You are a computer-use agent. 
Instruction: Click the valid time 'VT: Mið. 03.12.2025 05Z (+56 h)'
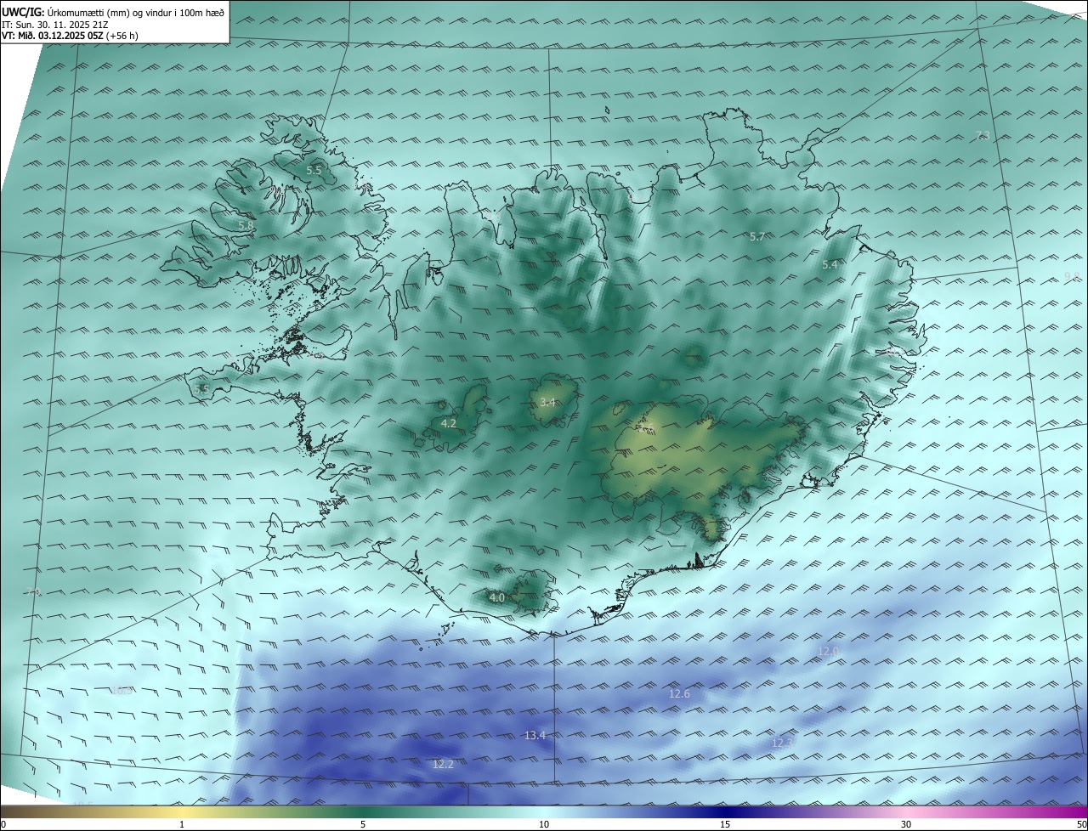71,35
